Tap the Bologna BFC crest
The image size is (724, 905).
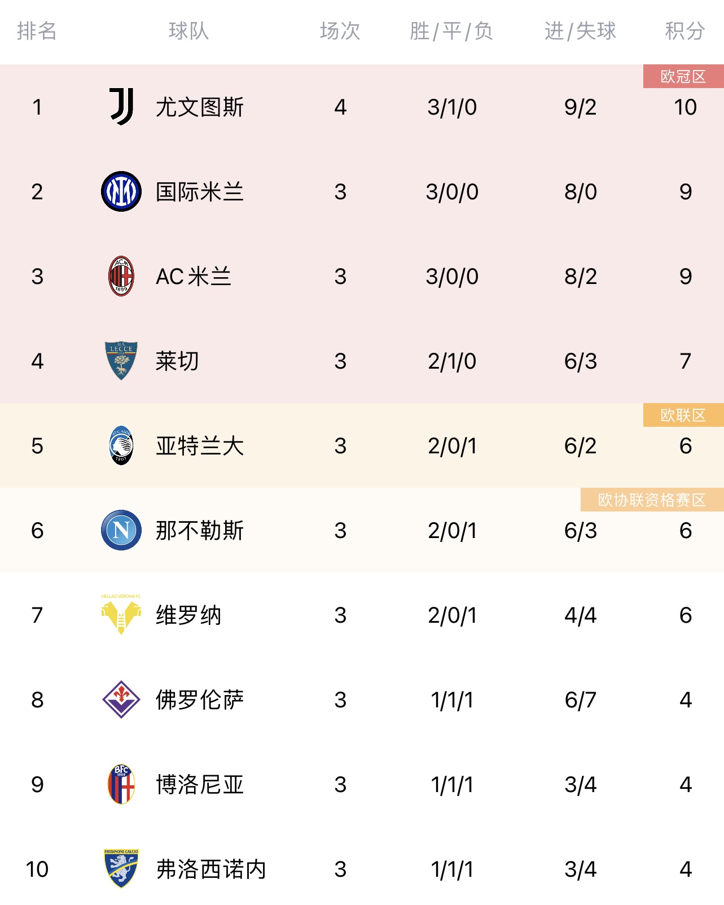(121, 784)
